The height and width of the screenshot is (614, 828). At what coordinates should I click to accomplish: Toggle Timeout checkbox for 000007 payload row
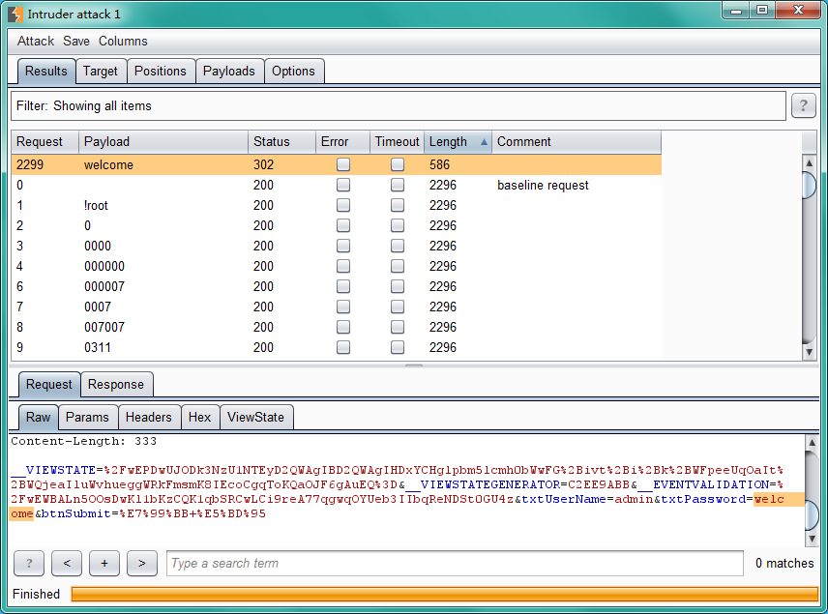(x=398, y=286)
